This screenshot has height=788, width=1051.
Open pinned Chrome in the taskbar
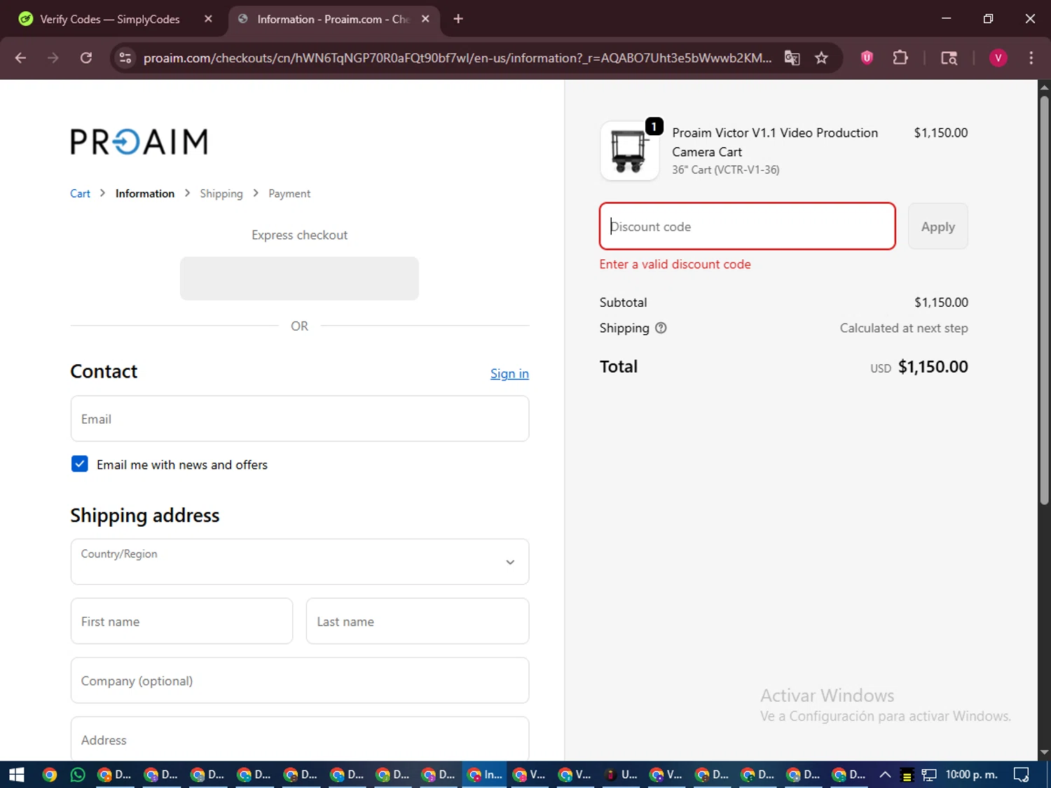[x=49, y=775]
